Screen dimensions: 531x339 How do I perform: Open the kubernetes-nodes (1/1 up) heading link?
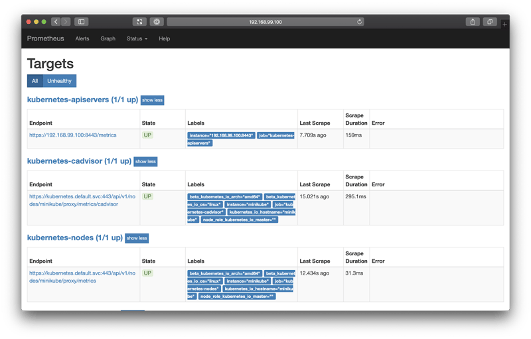point(75,237)
